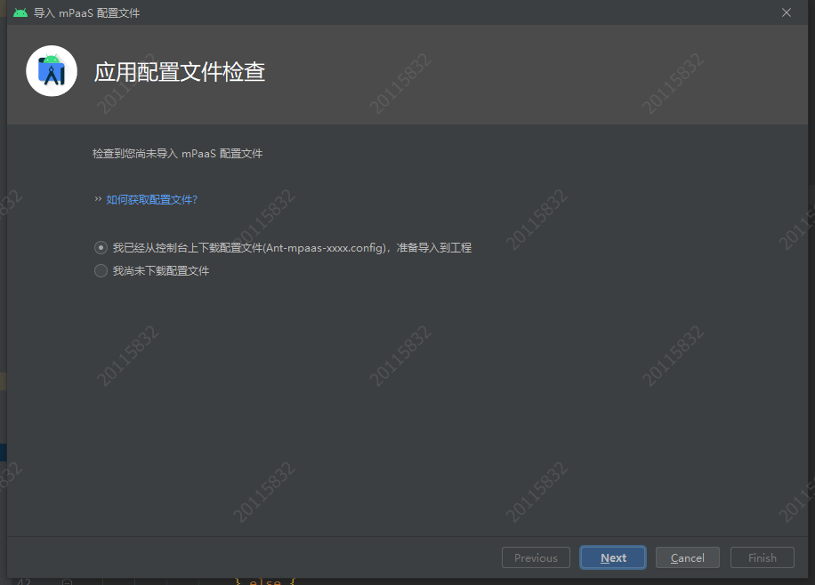
Task: Click the yellow marker on the left editor edge
Action: (x=3, y=381)
